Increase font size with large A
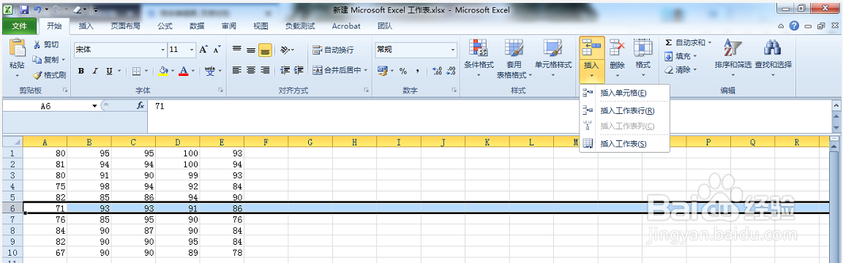This screenshot has width=843, height=263. 203,50
